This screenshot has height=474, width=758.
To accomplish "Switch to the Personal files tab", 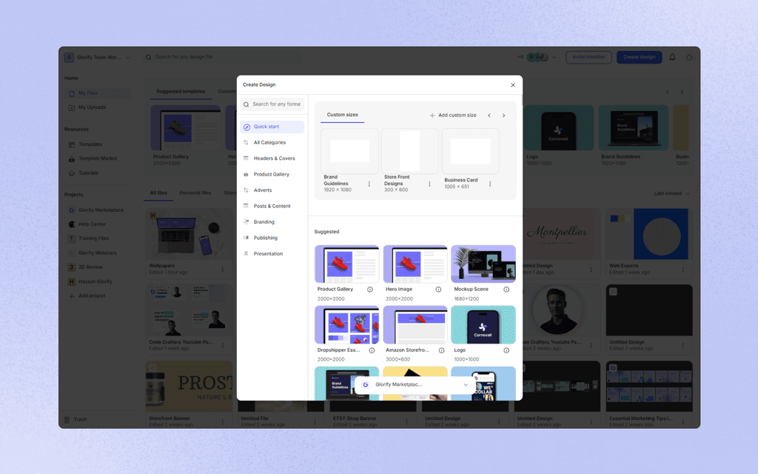I will pyautogui.click(x=194, y=193).
